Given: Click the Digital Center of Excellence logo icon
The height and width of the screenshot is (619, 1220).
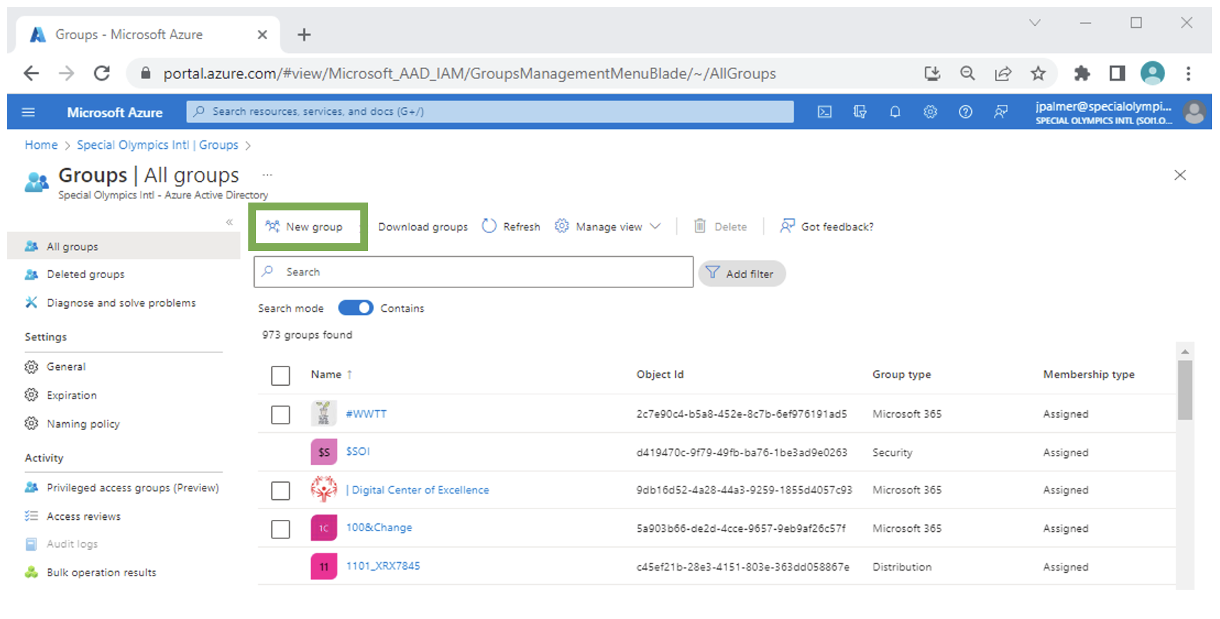Looking at the screenshot, I should [324, 489].
